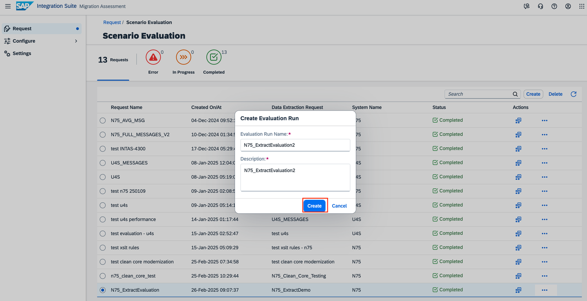
Task: Click the search magnifier icon
Action: (515, 94)
